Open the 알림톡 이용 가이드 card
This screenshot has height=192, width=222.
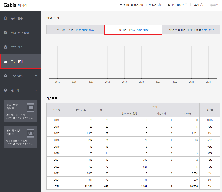[20, 137]
